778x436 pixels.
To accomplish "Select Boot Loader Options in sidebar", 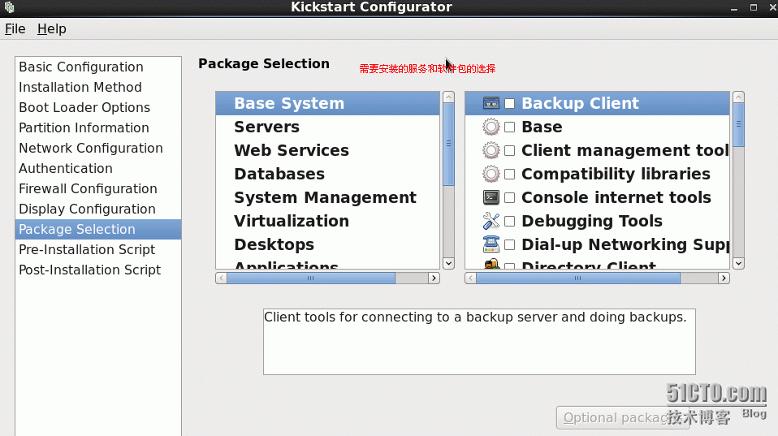I will (x=98, y=108).
